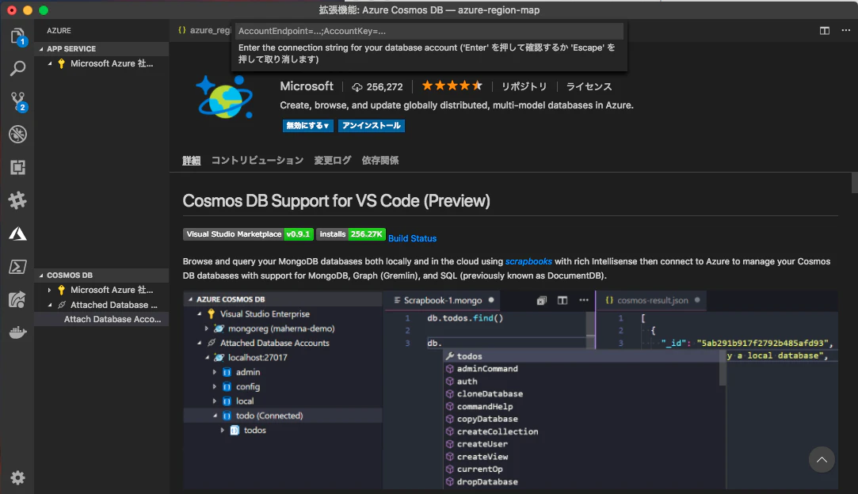Click the Cosmos DB Support for VS Code heading
858x494 pixels.
336,201
